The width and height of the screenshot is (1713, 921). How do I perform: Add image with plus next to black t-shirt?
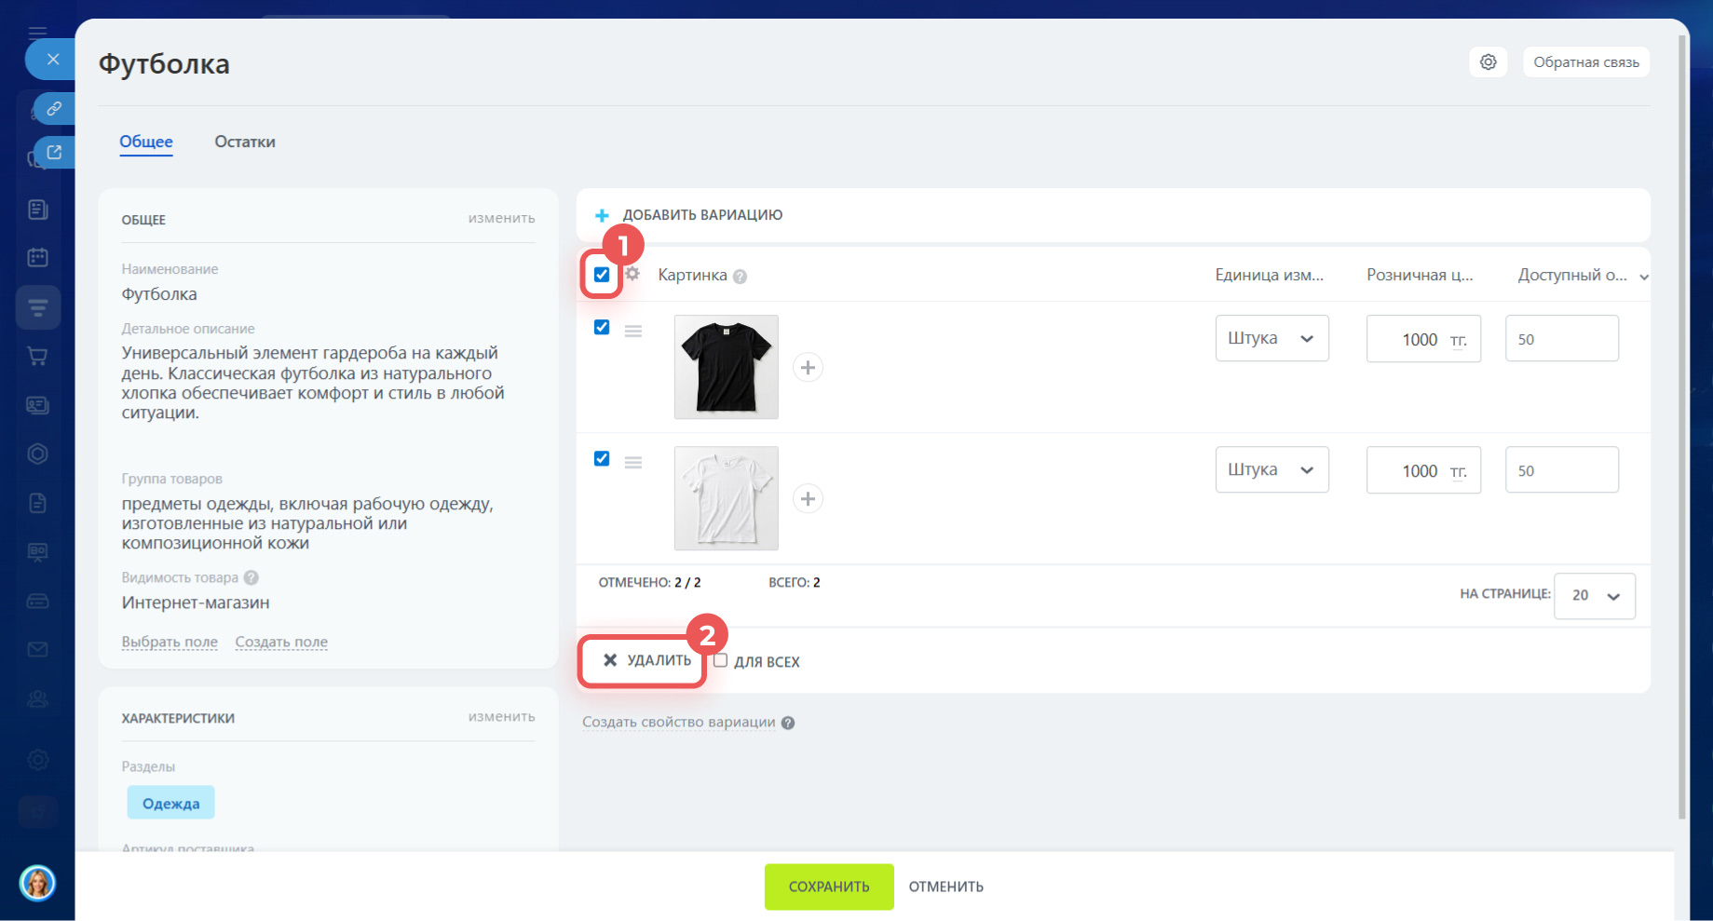click(x=808, y=368)
